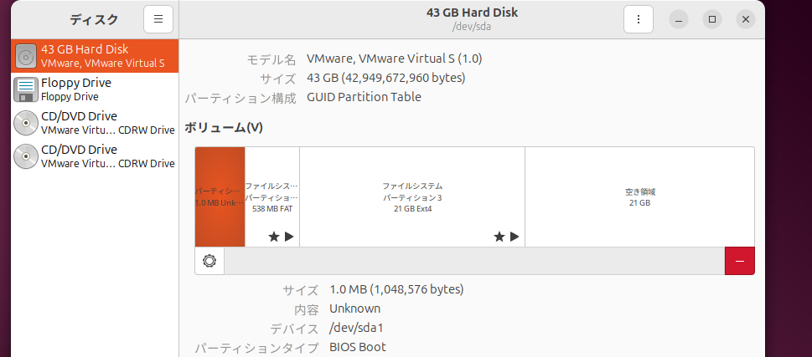Screen dimensions: 812x357
Task: Delete selected partition with red minus button
Action: (x=739, y=261)
